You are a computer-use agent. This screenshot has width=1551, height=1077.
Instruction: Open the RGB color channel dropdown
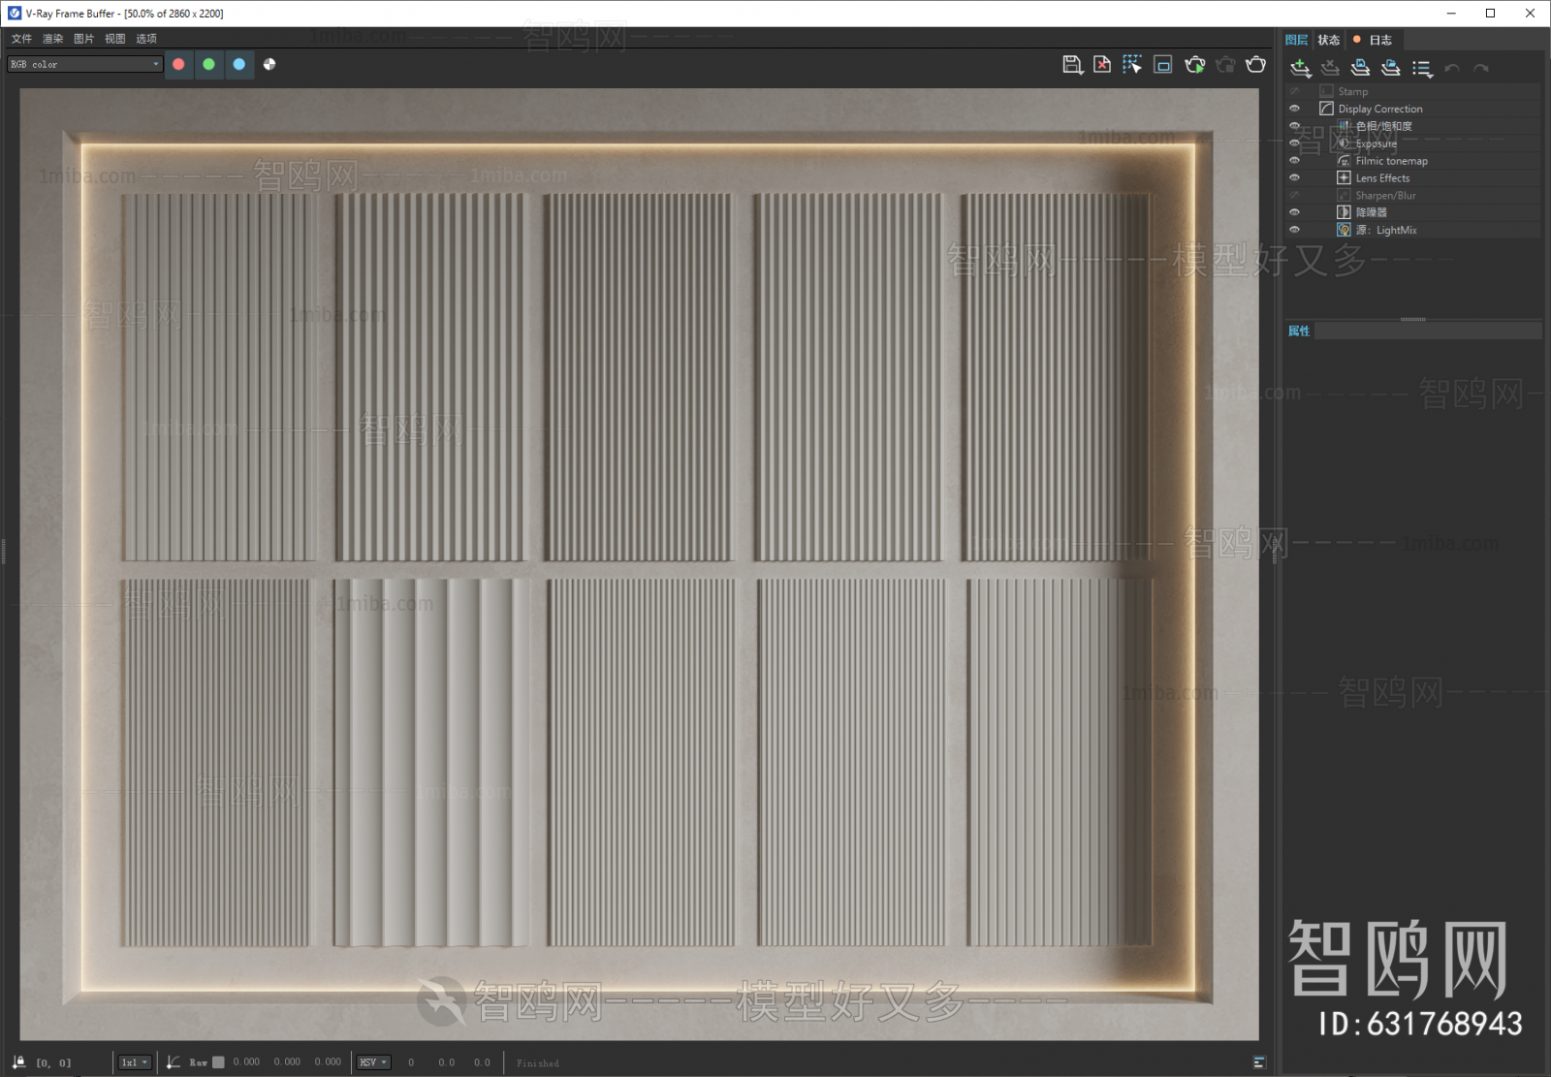pos(84,65)
